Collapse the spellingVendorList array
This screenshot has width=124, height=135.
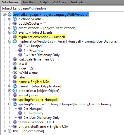(9, 104)
